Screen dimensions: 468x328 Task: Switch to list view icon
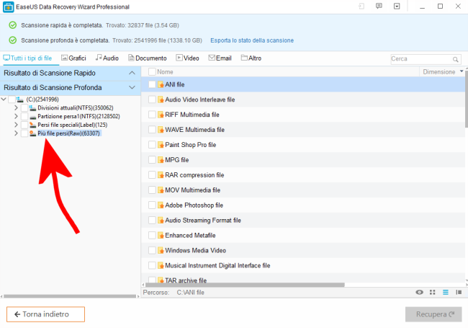point(445,292)
